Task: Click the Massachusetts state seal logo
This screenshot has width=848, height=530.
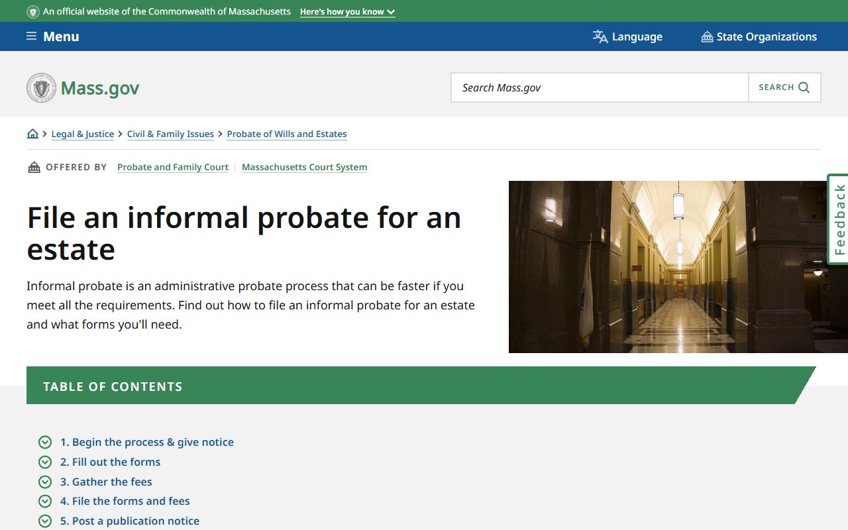Action: (41, 88)
